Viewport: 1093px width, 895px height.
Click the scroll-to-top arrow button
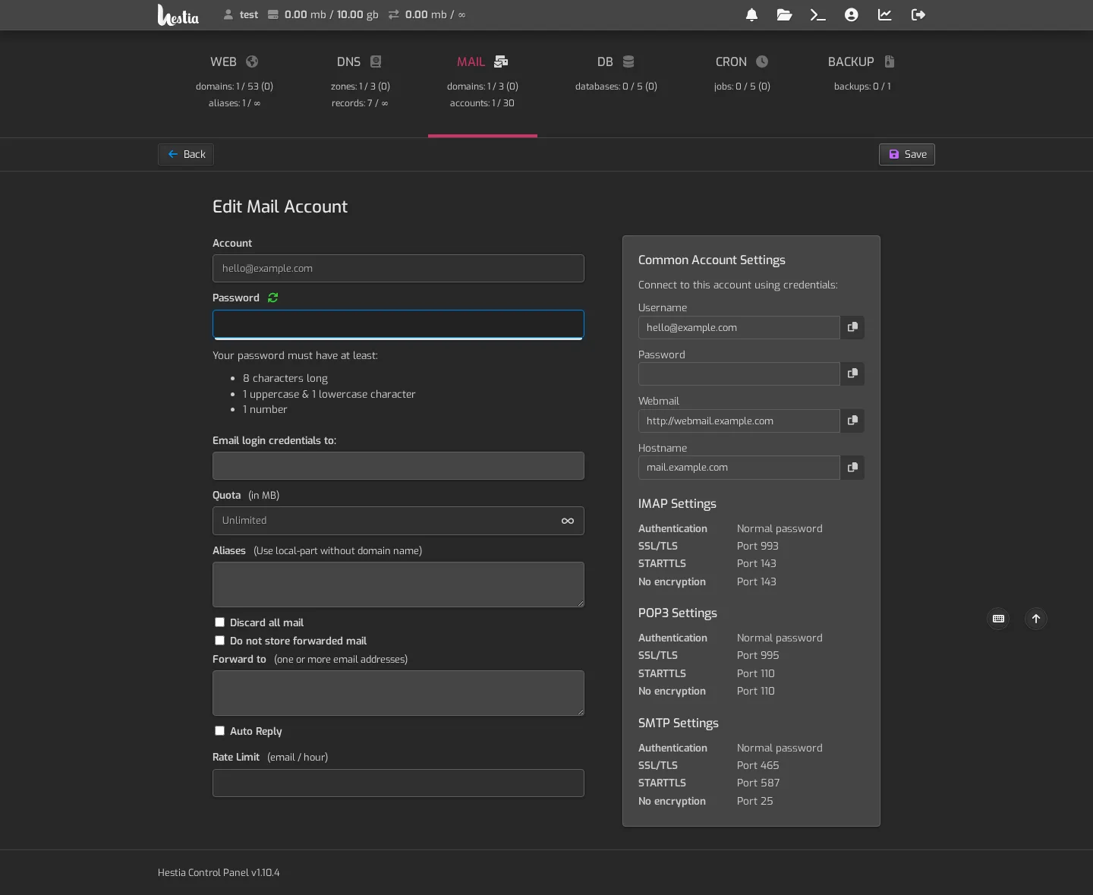pos(1036,619)
